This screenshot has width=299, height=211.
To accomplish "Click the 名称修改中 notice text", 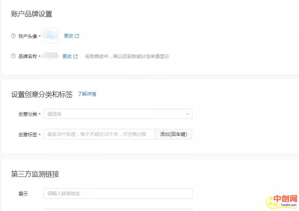I will click(x=127, y=56).
